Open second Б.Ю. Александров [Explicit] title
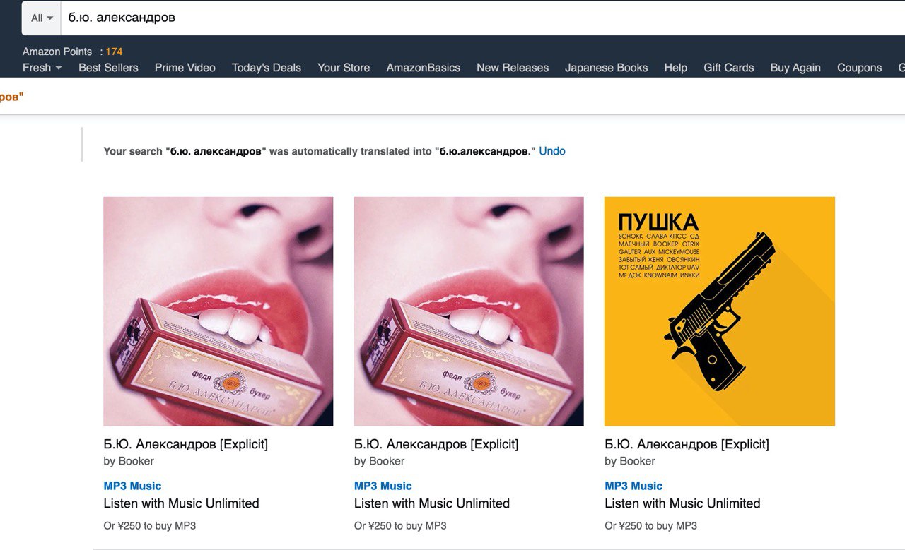905x550 pixels. click(x=436, y=444)
